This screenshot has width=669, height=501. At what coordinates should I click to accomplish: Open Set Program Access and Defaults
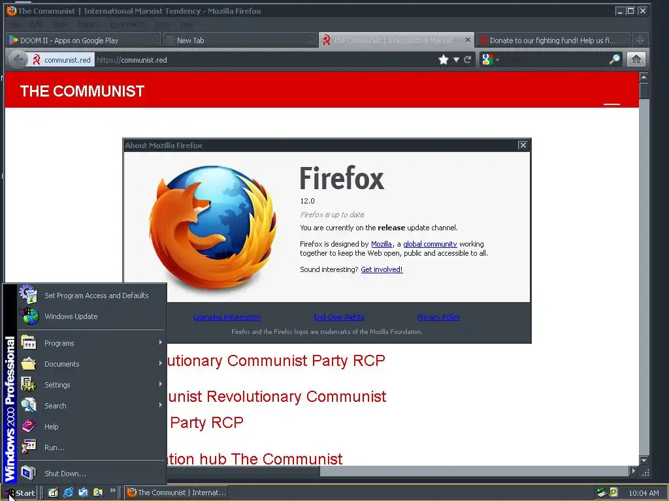pyautogui.click(x=91, y=296)
